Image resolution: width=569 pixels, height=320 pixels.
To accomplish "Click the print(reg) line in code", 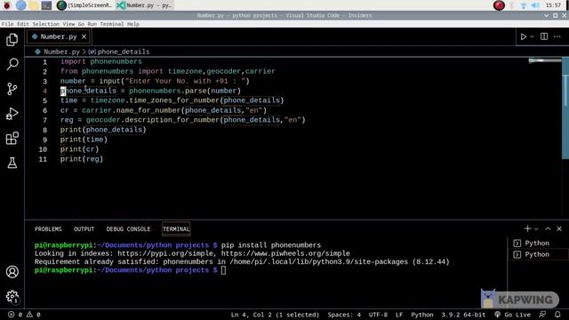I will click(x=82, y=159).
